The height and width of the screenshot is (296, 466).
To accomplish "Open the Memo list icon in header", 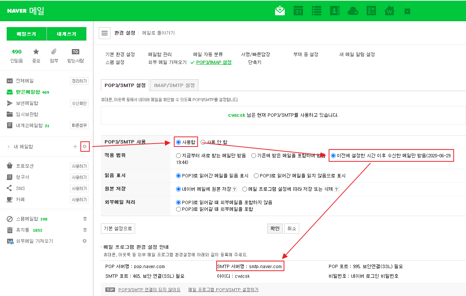I will [316, 10].
